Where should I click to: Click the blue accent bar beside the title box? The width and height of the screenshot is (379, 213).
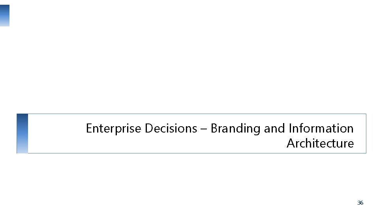pyautogui.click(x=23, y=133)
